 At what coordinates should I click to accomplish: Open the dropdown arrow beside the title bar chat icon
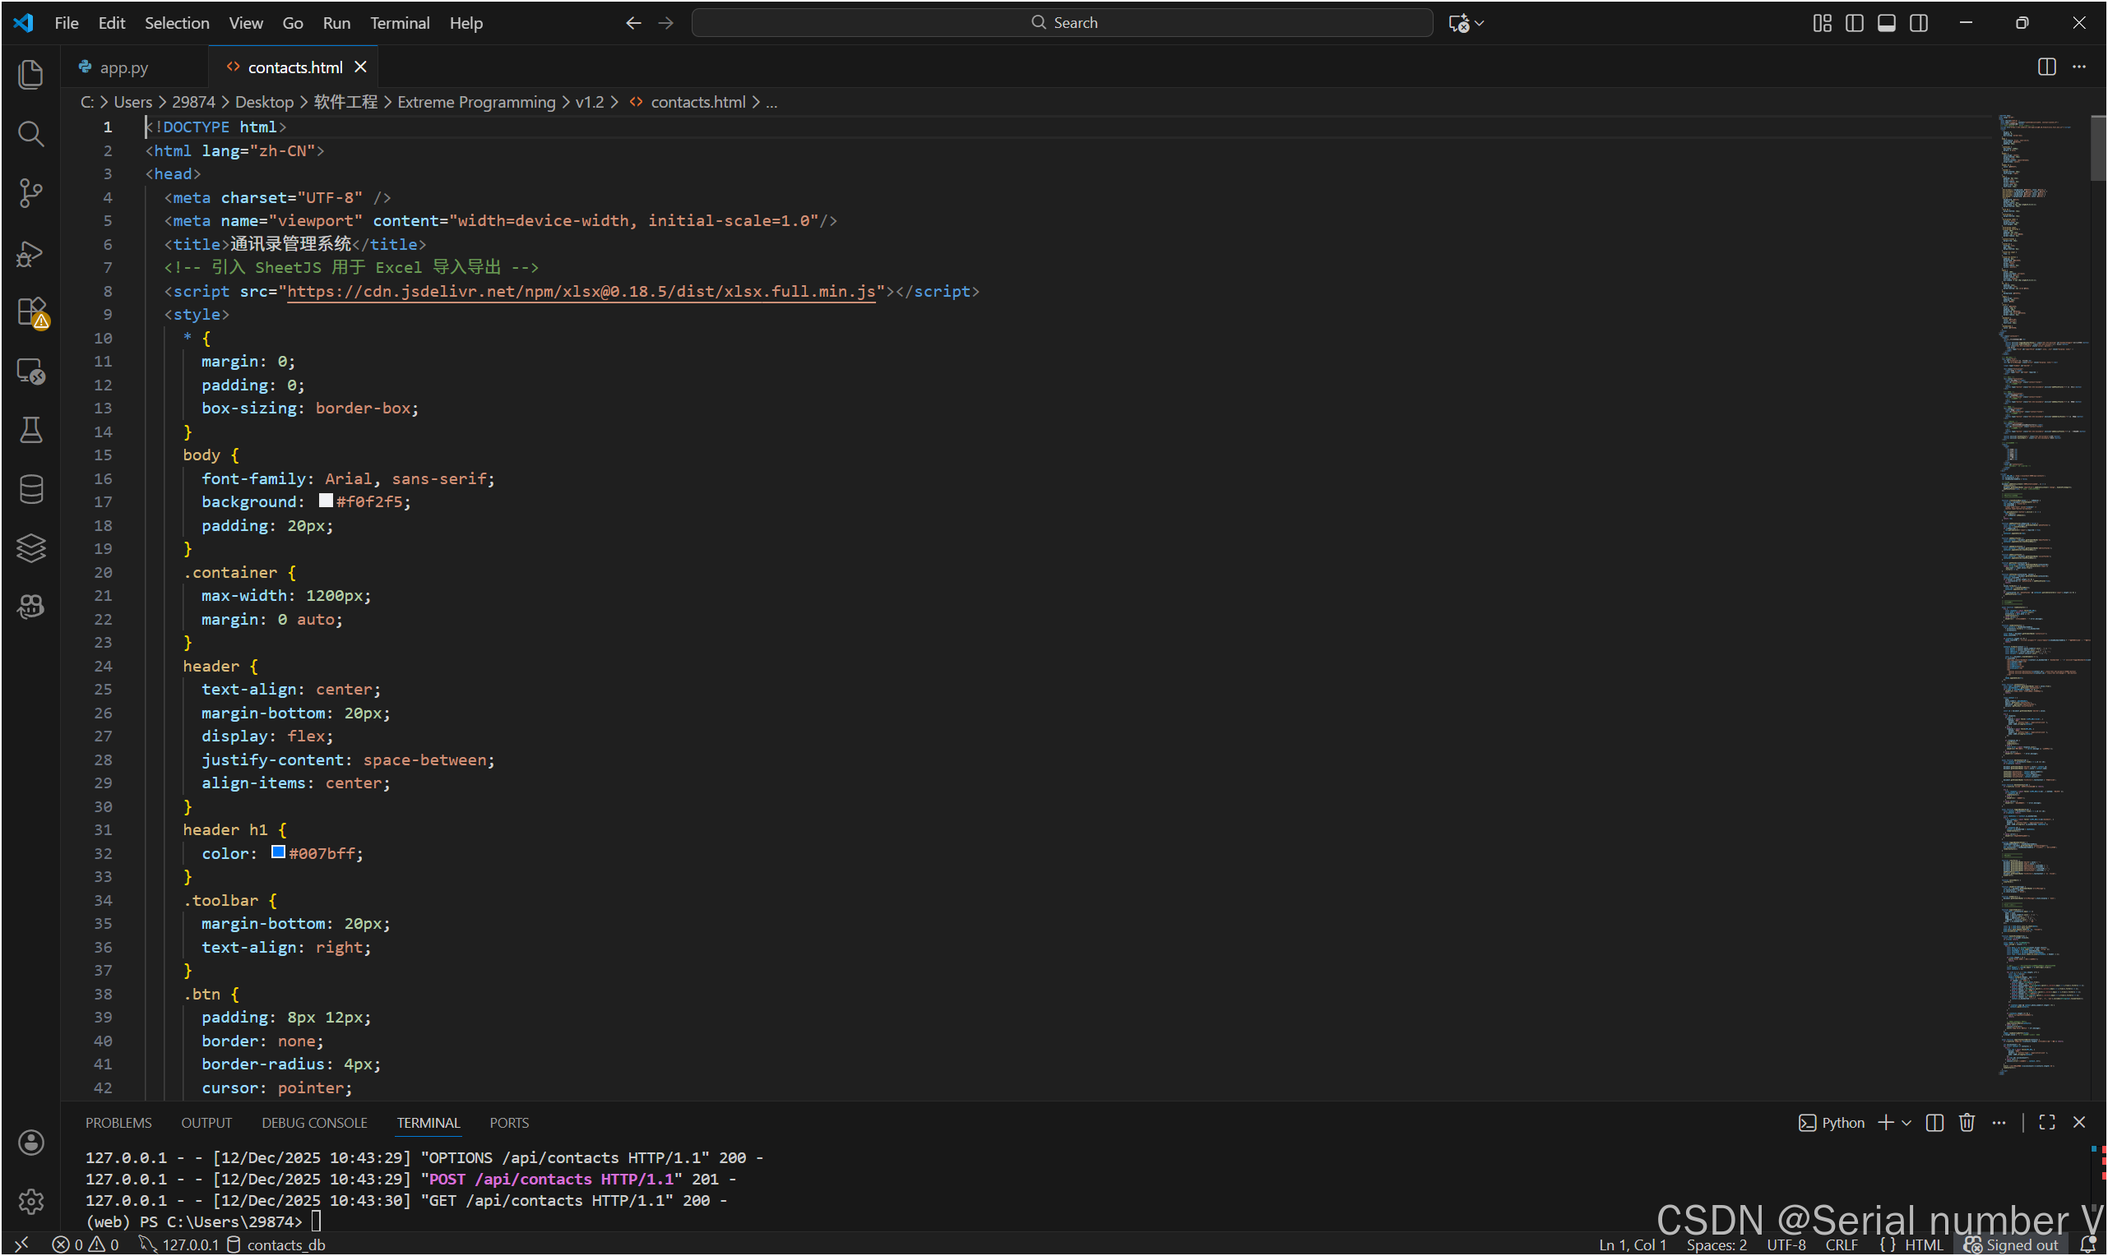click(x=1480, y=23)
